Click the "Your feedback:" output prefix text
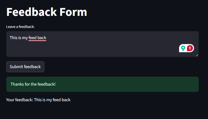 (19, 100)
